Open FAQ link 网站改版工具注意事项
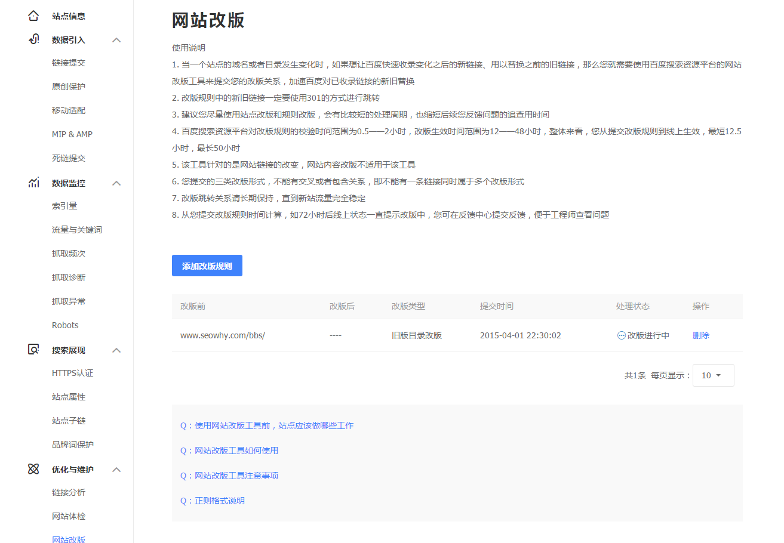Viewport: 784px width, 543px height. click(x=230, y=476)
